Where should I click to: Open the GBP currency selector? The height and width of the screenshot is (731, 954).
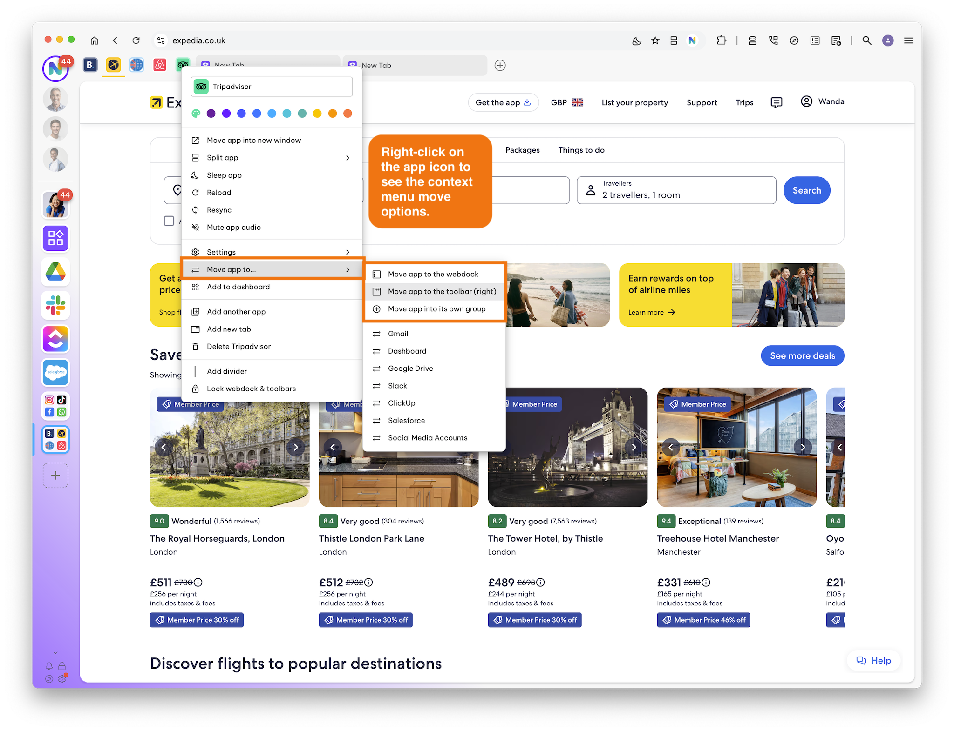pos(567,102)
